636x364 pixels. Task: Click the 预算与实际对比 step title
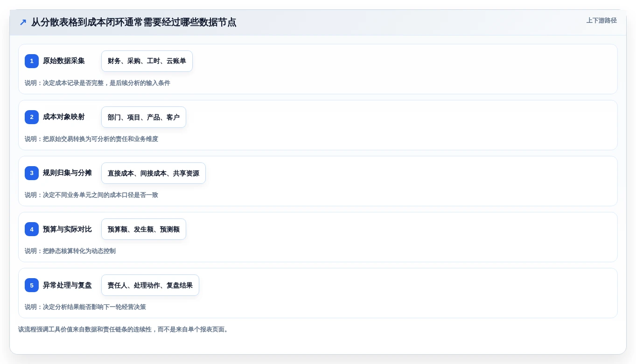[67, 229]
